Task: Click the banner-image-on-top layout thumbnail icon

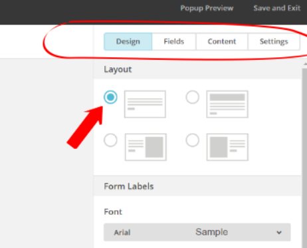Action: click(x=227, y=104)
